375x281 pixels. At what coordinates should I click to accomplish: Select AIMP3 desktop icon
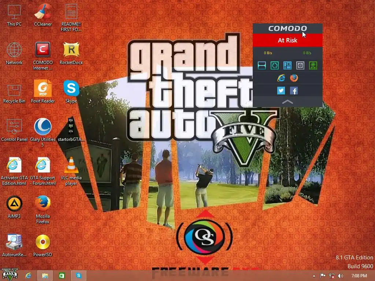pyautogui.click(x=14, y=207)
